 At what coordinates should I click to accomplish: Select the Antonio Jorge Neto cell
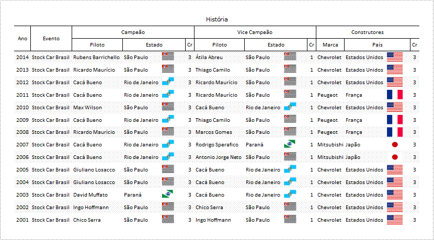pyautogui.click(x=219, y=157)
